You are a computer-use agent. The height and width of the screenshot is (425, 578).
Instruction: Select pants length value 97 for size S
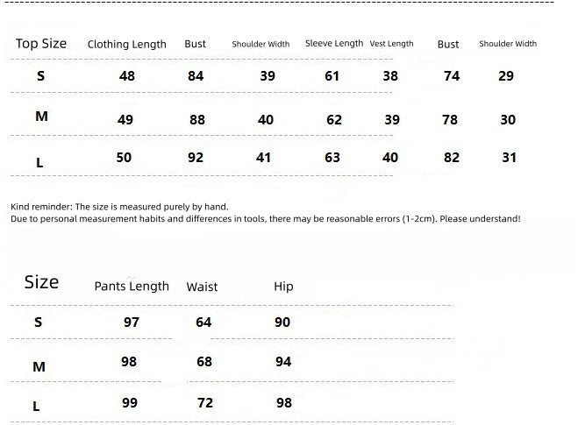coord(132,322)
